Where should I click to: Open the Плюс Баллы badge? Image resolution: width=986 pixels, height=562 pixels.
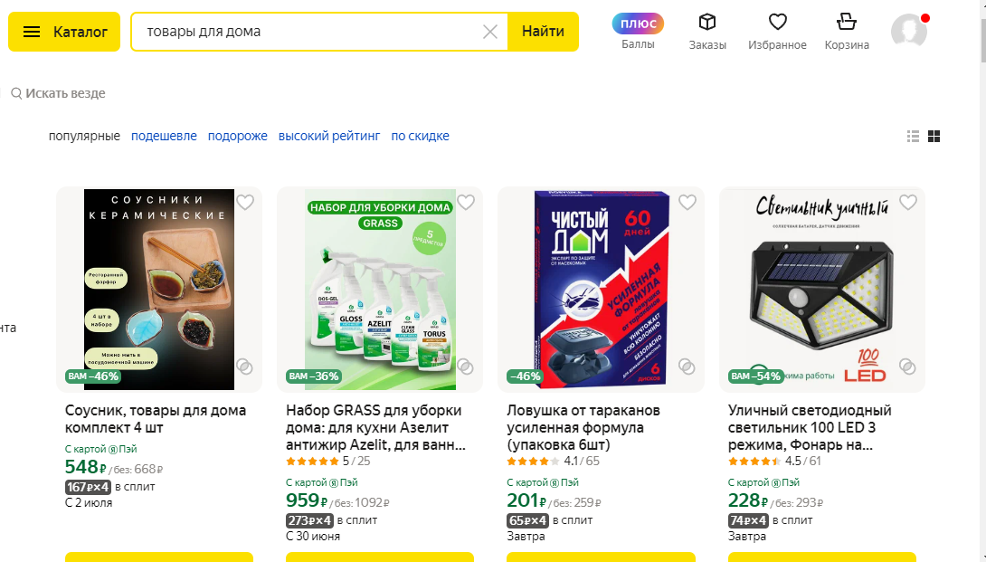click(638, 24)
